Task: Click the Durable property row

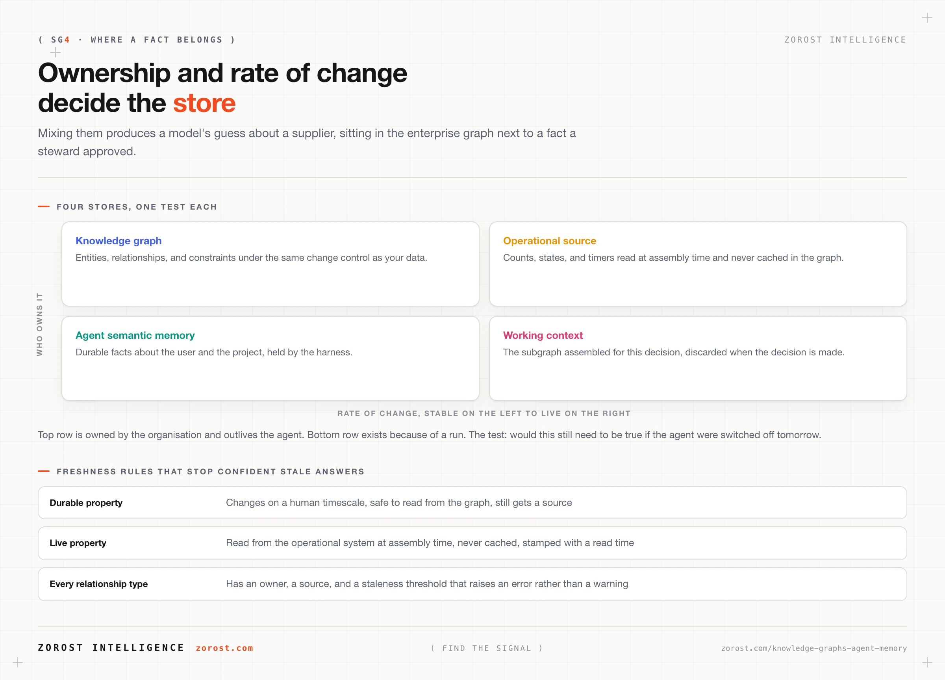Action: point(472,503)
